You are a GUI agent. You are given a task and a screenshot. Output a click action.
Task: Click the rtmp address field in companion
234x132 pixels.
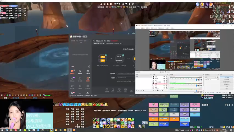[x=126, y=73]
